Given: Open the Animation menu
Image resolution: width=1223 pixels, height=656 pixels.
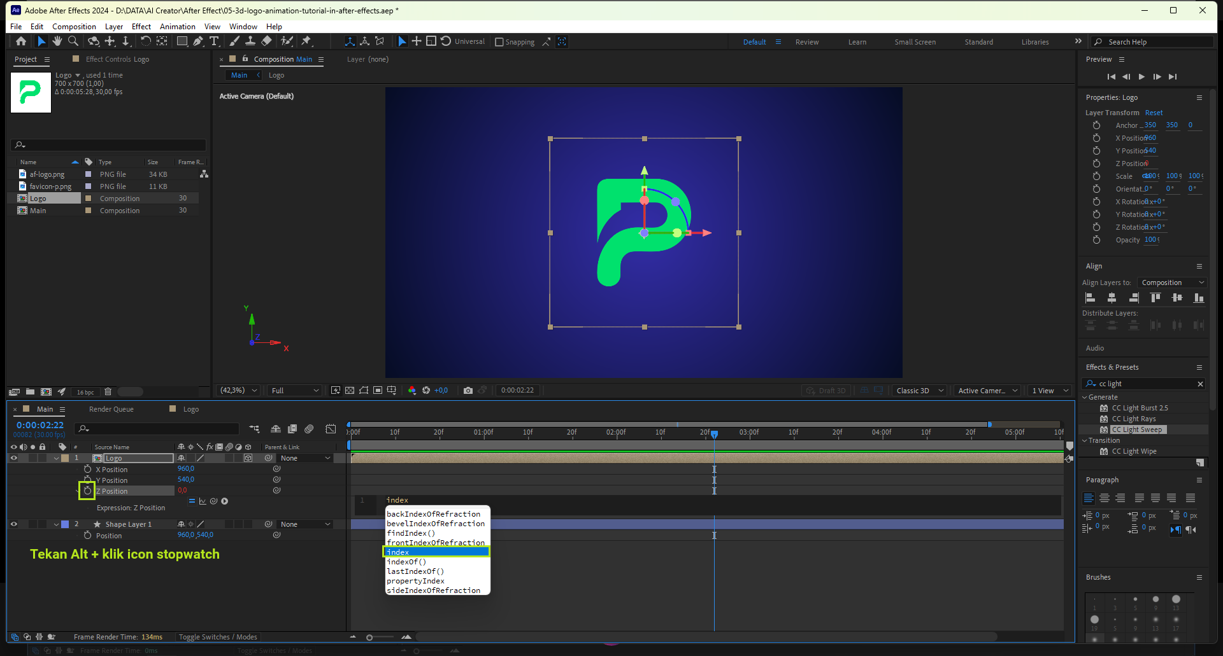Looking at the screenshot, I should (x=177, y=27).
